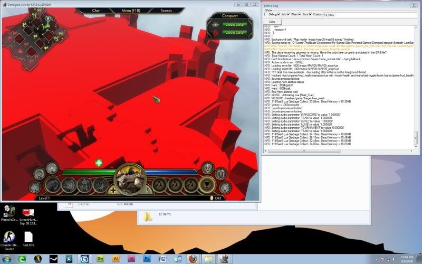The height and width of the screenshot is (264, 422).
Task: Click the green hero health bar
Action: (89, 172)
